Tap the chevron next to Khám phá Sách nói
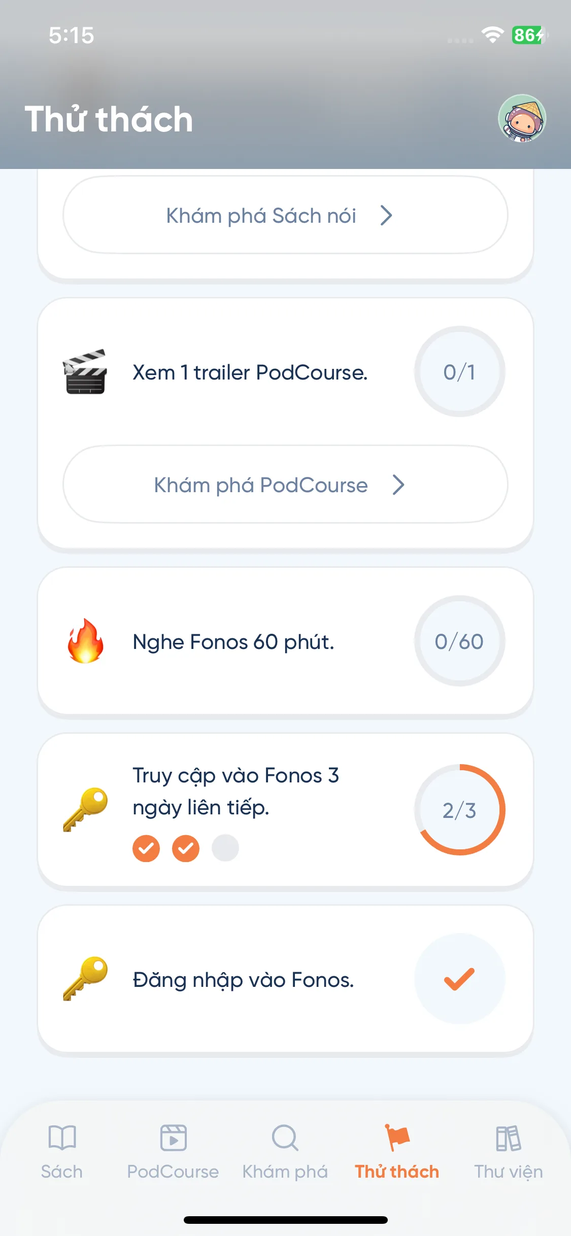The width and height of the screenshot is (571, 1236). (x=387, y=216)
